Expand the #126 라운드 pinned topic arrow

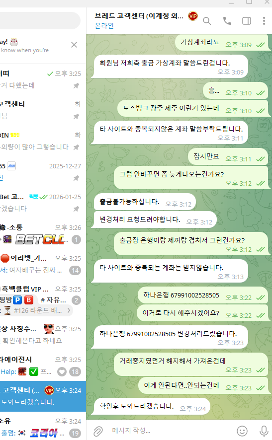click(x=69, y=310)
